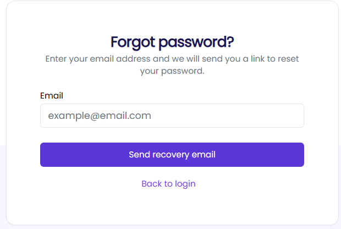Click the Email input field
341x229 pixels.
pyautogui.click(x=172, y=116)
